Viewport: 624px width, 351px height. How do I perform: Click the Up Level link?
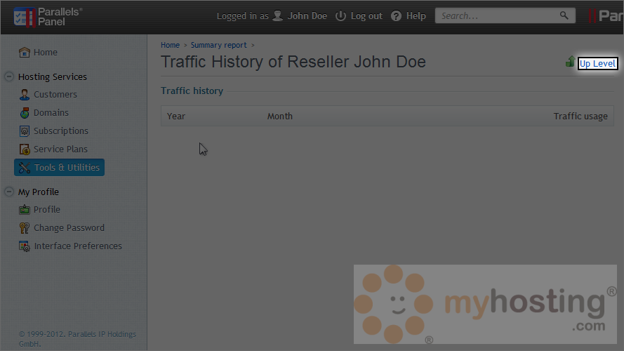[x=597, y=64]
